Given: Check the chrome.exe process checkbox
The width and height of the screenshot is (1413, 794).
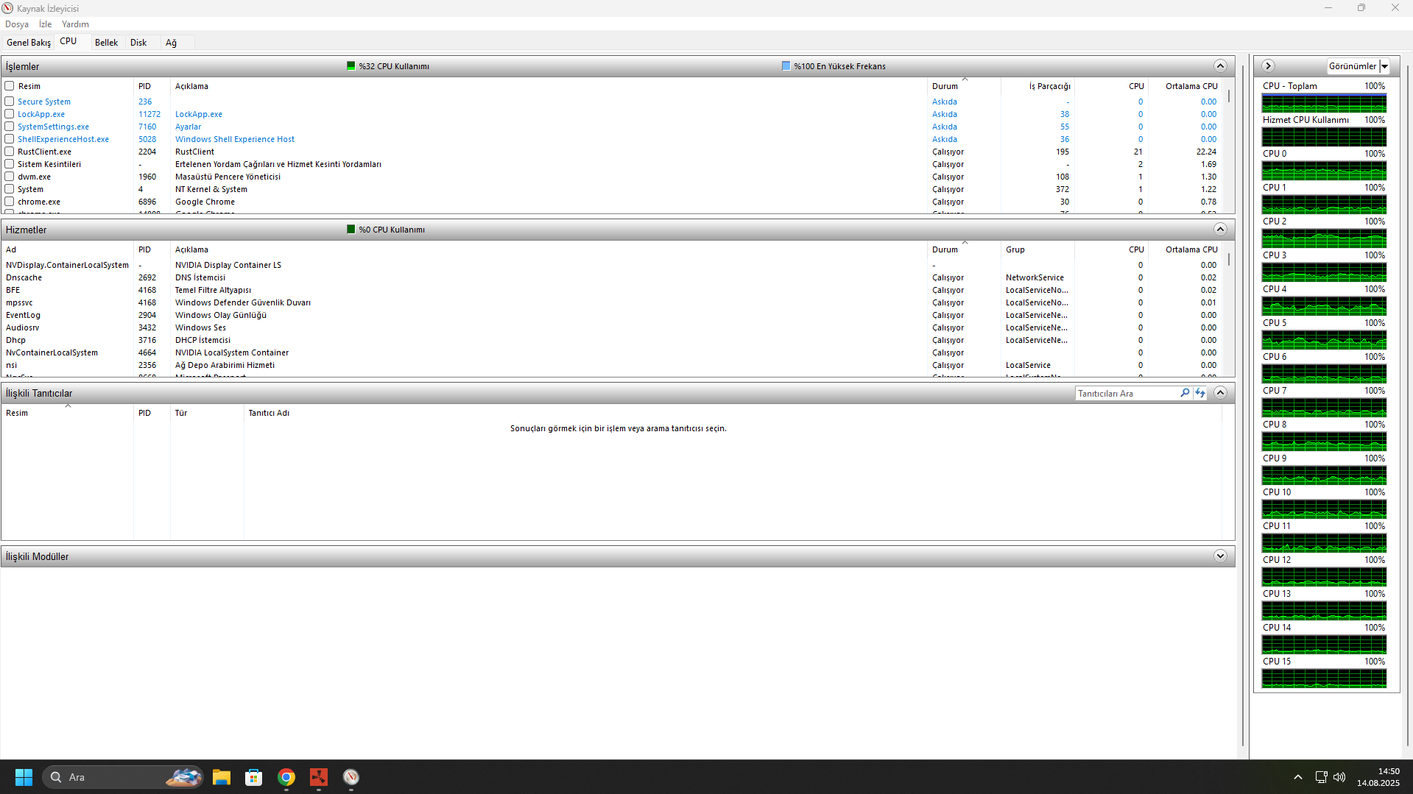Looking at the screenshot, I should click(x=10, y=202).
